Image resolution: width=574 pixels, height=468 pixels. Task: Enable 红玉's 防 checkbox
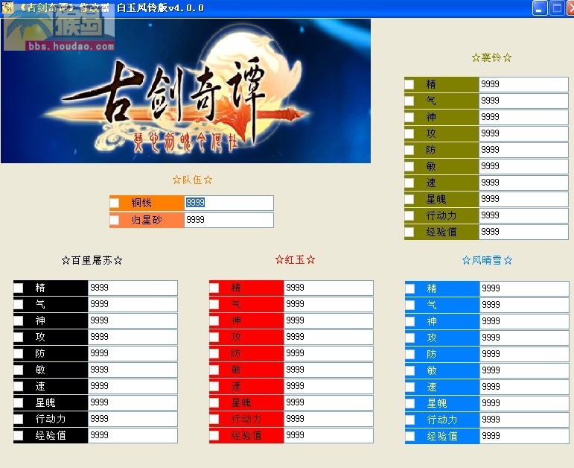tap(214, 354)
